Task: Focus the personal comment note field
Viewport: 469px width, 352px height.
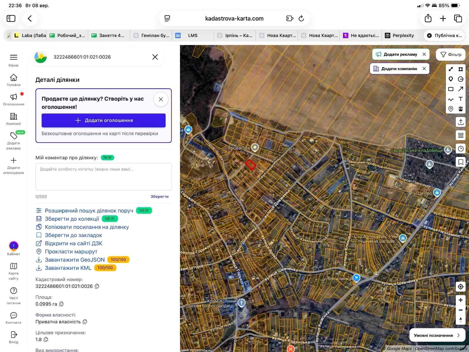Action: (x=103, y=177)
